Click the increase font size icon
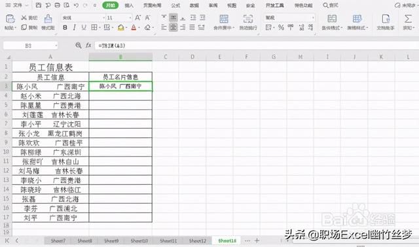The width and height of the screenshot is (419, 247). [138, 18]
